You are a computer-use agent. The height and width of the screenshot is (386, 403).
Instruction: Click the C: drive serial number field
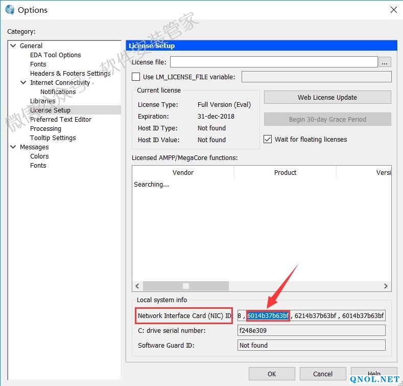(311, 331)
